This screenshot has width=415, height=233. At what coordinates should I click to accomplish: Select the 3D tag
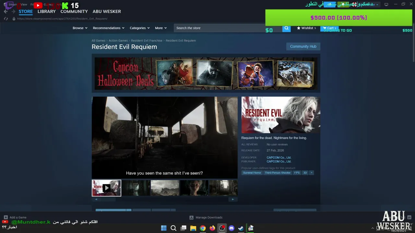305,173
